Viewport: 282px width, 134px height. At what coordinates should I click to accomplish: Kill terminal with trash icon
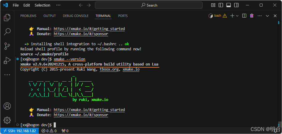point(252,16)
